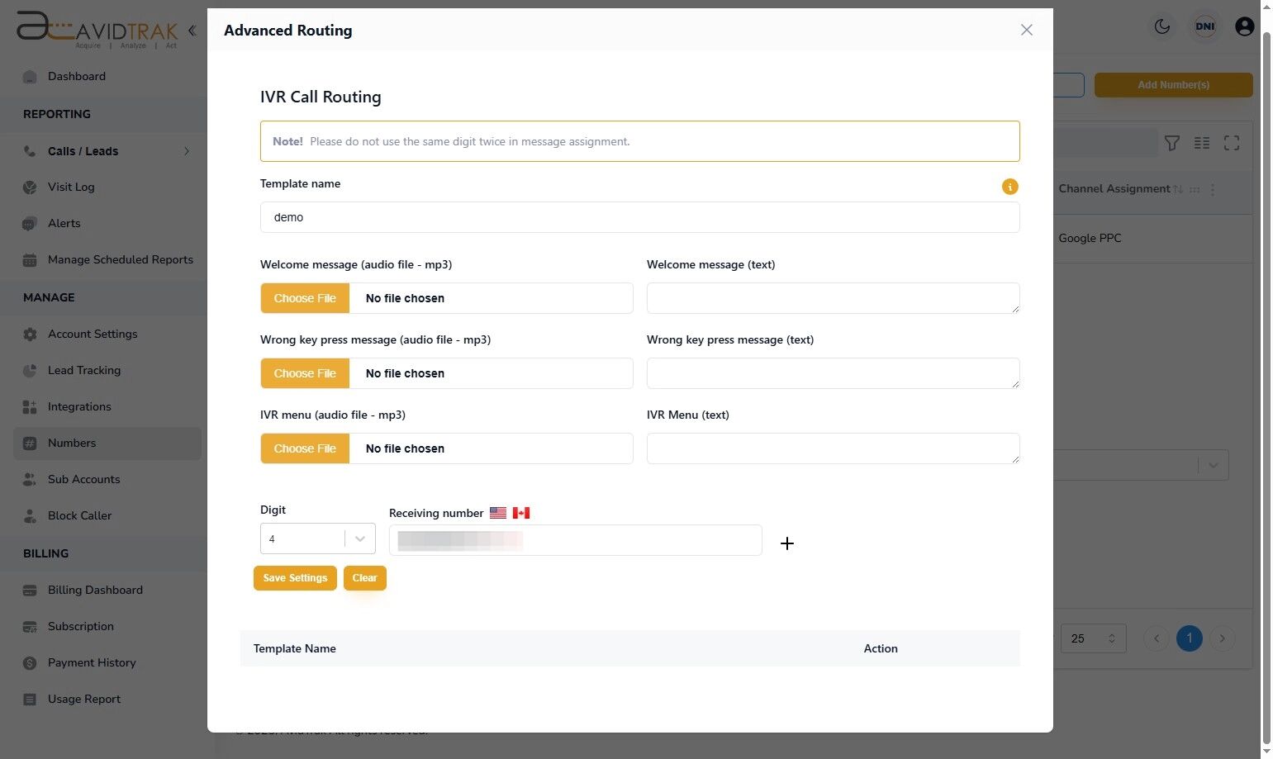The height and width of the screenshot is (759, 1273).
Task: Click the info icon beside Template name
Action: point(1009,187)
